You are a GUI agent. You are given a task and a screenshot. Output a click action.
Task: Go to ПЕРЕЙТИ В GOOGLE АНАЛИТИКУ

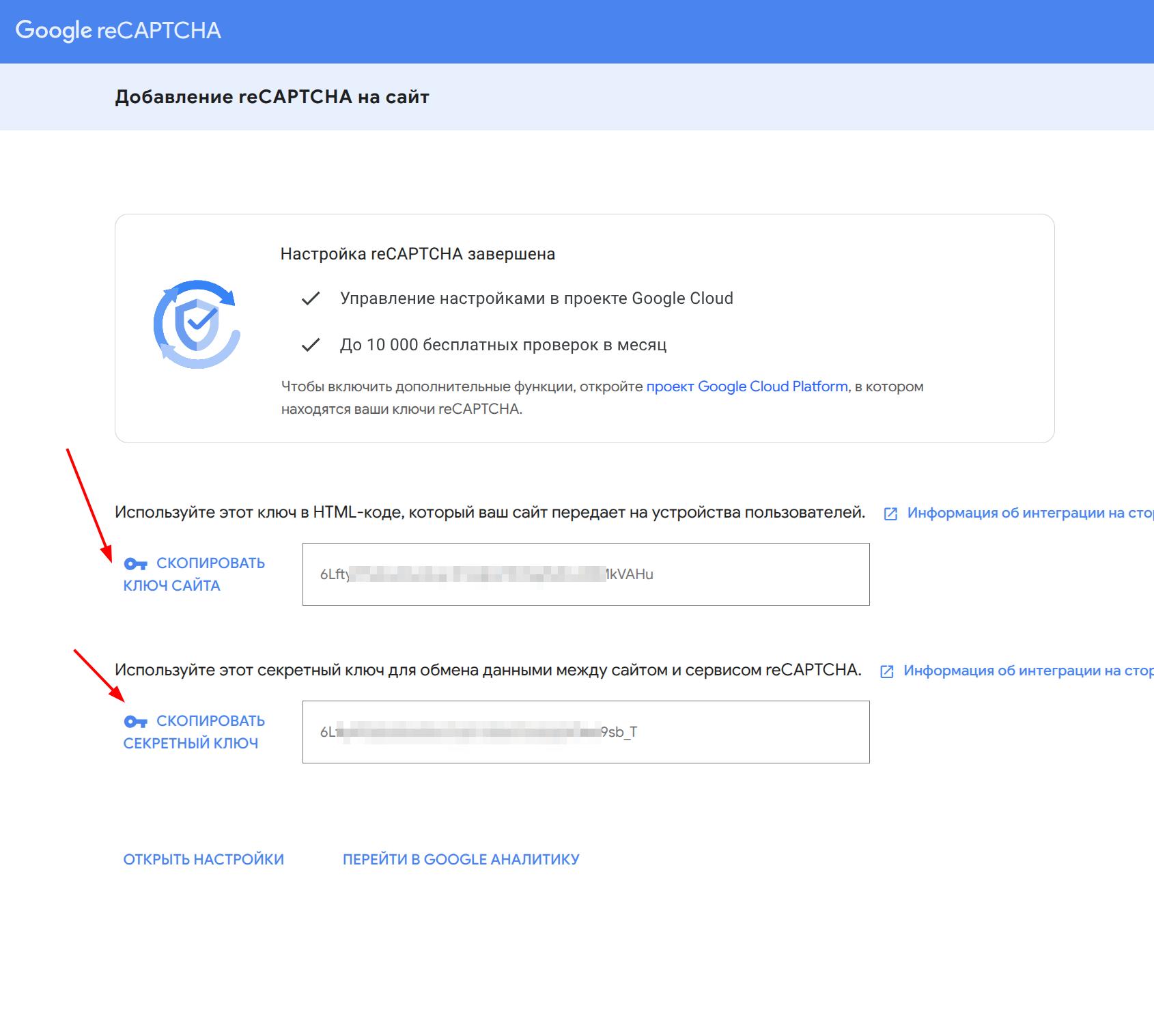click(461, 860)
